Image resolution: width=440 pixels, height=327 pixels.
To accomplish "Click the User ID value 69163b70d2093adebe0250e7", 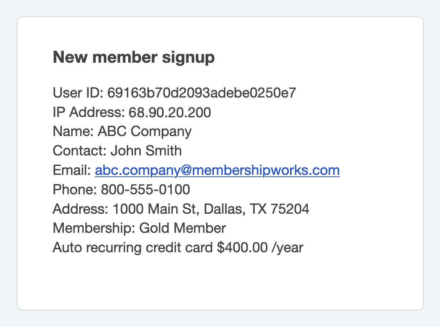I will [201, 93].
